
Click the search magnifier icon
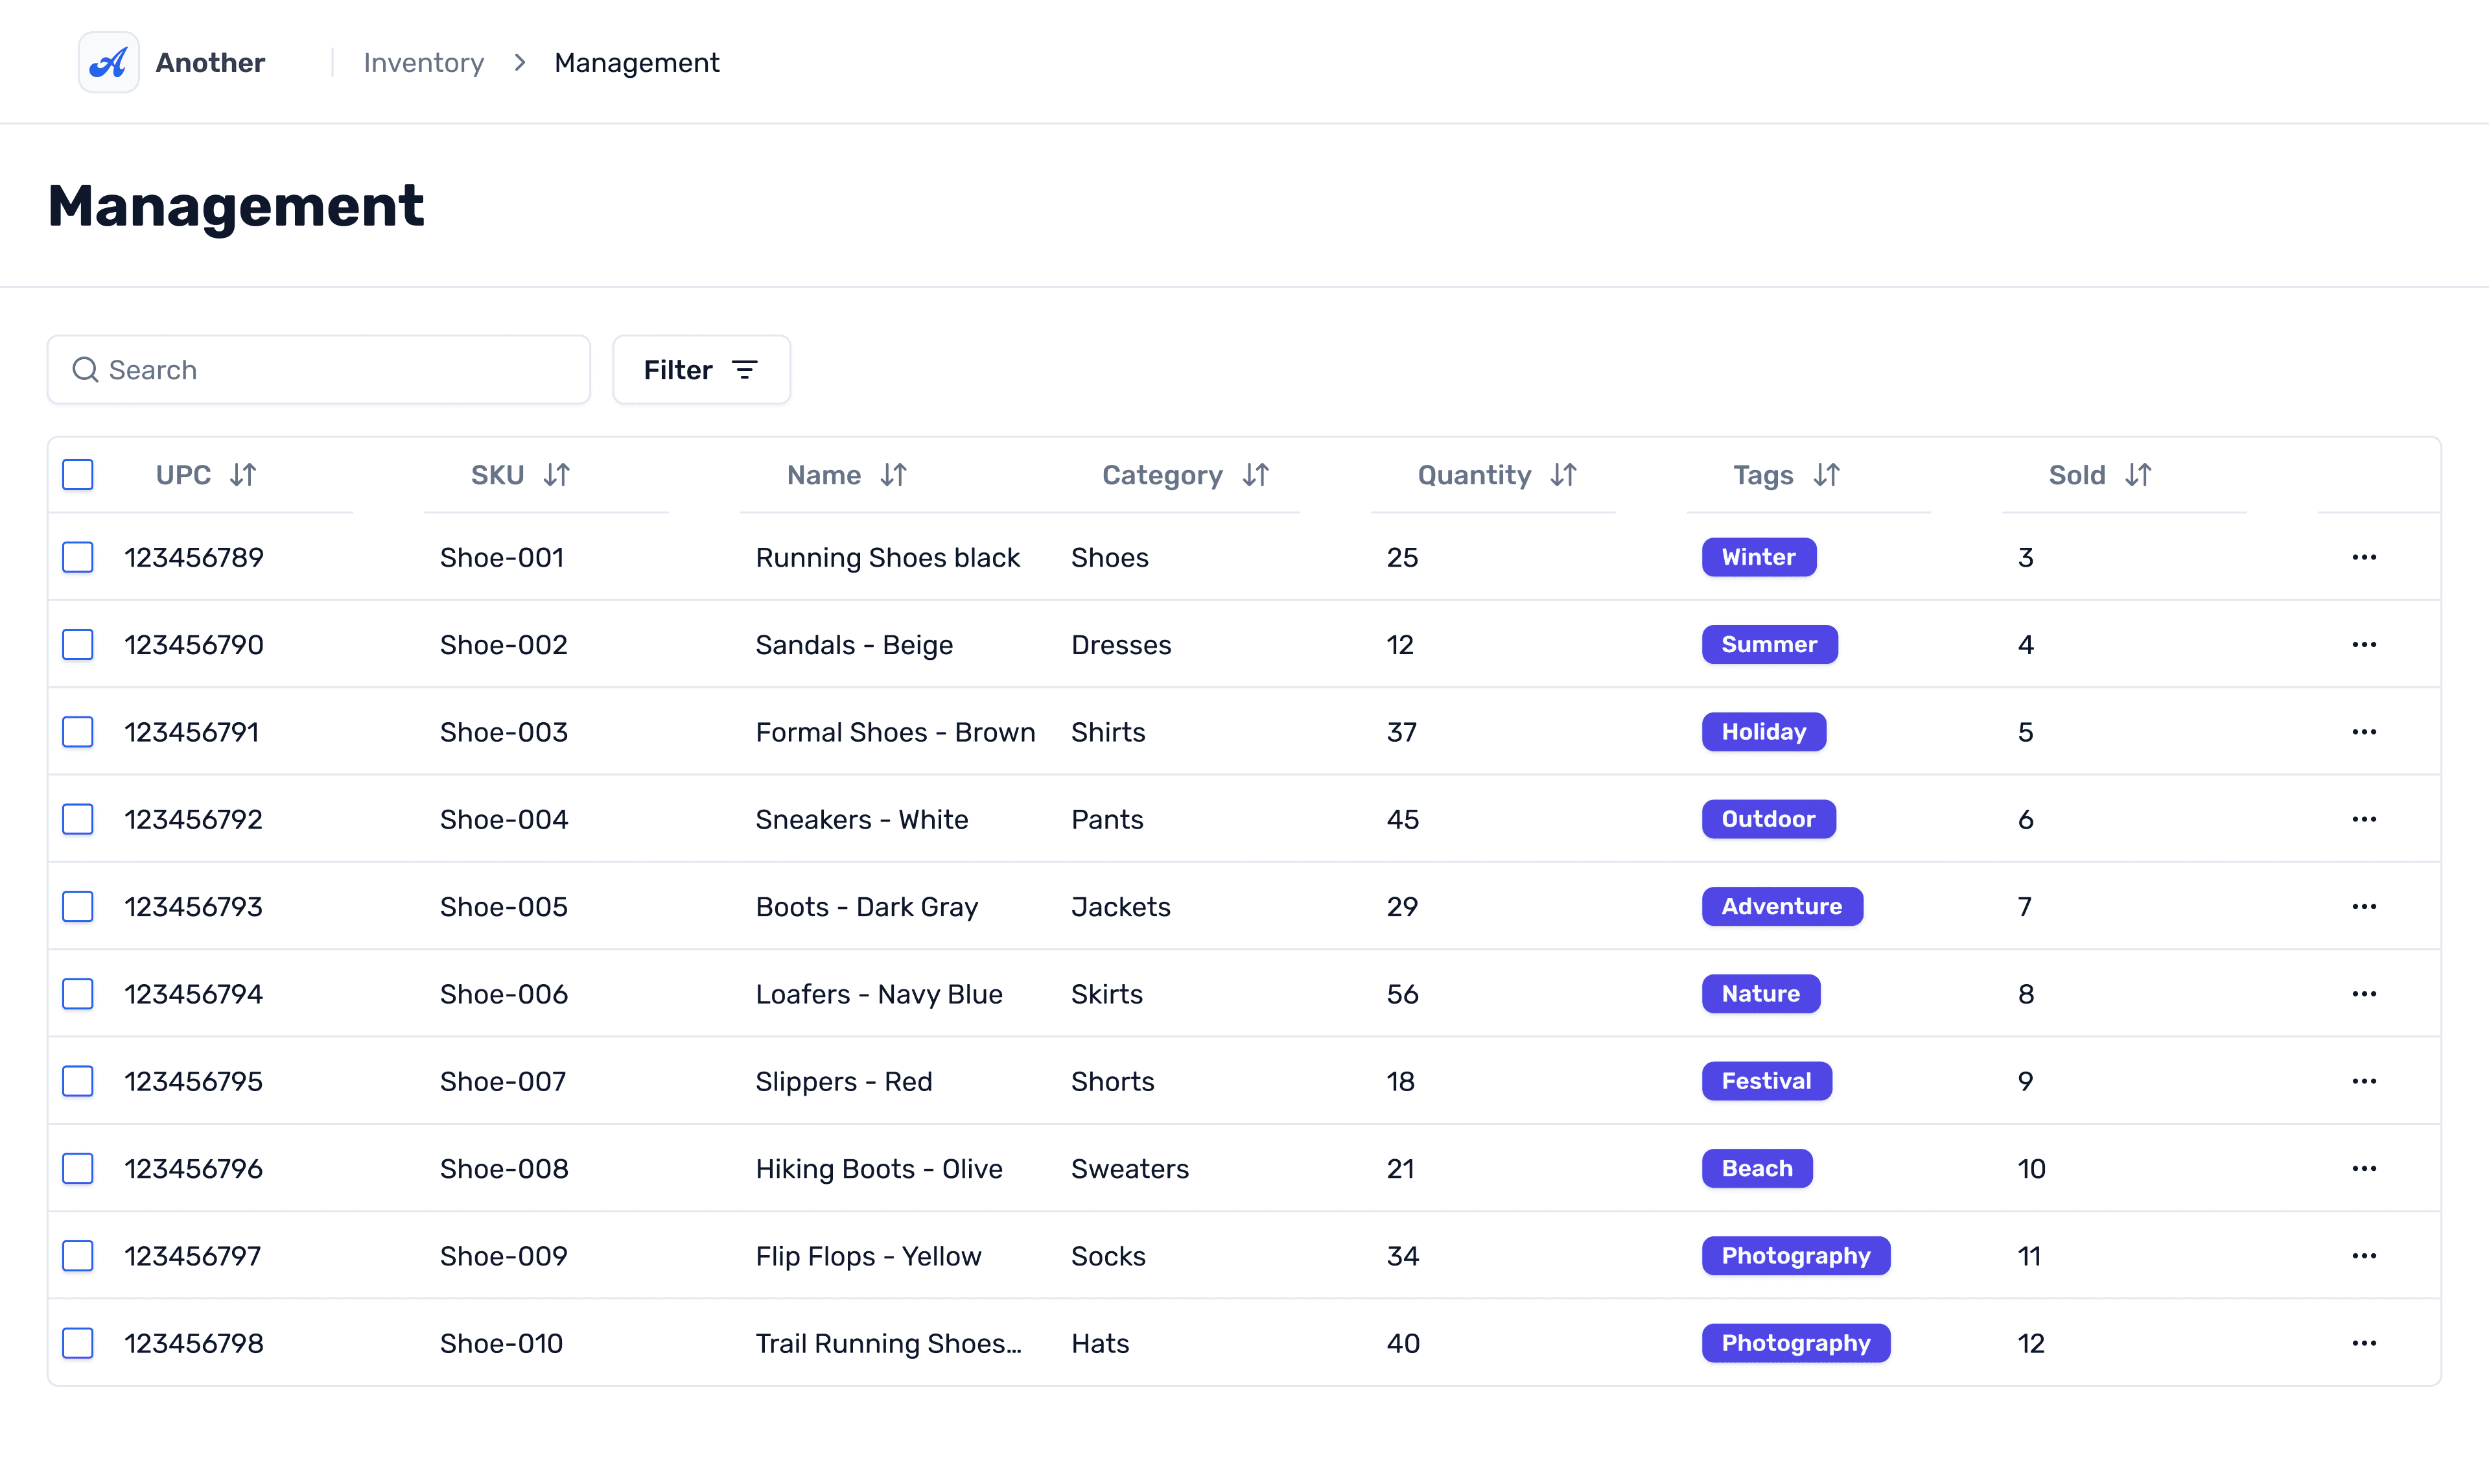pyautogui.click(x=86, y=370)
